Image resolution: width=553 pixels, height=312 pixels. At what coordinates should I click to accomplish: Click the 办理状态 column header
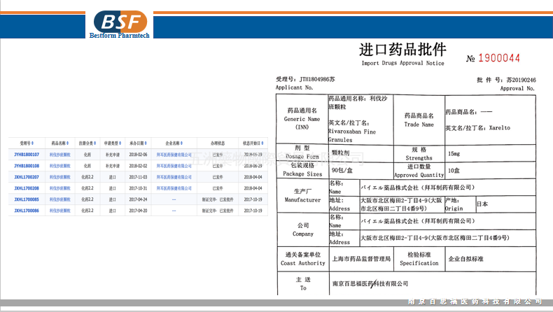[x=218, y=143]
